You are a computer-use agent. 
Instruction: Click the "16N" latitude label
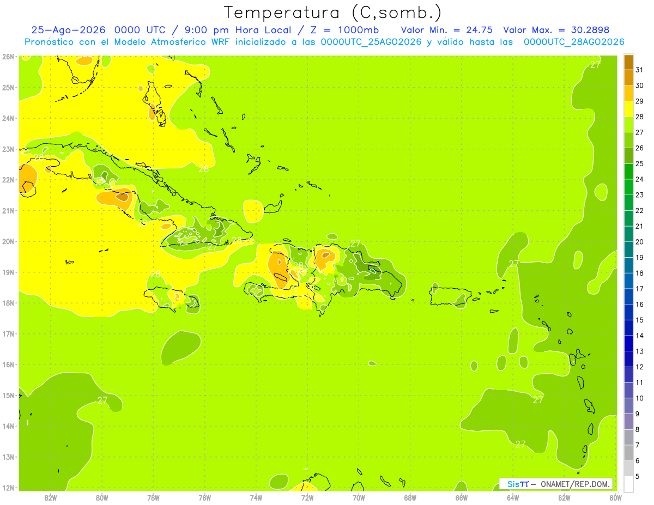8,364
